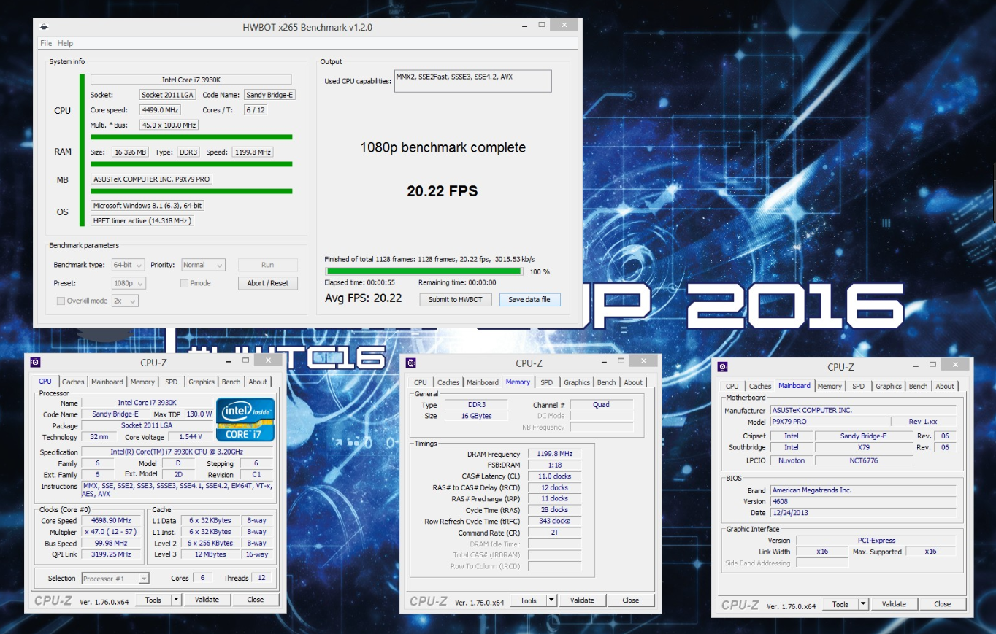Toggle the Pmode checkbox
The image size is (996, 634).
(185, 283)
